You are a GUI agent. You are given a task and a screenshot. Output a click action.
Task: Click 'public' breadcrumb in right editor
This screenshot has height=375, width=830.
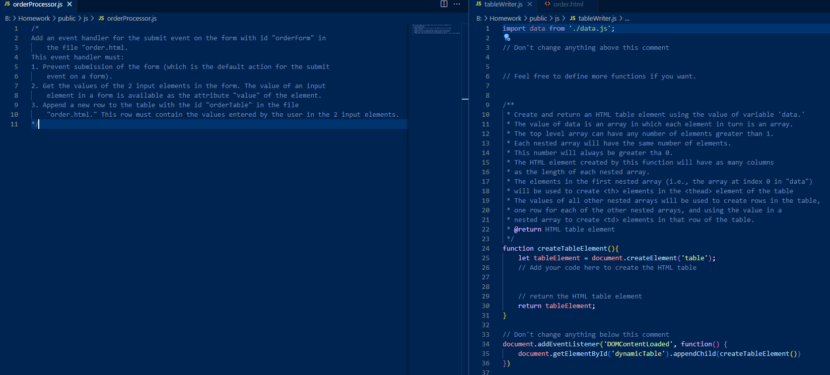tap(538, 18)
